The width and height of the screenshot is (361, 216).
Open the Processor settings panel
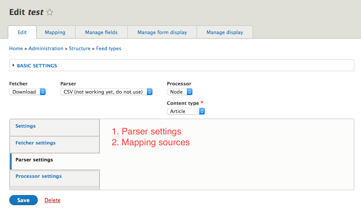click(38, 176)
